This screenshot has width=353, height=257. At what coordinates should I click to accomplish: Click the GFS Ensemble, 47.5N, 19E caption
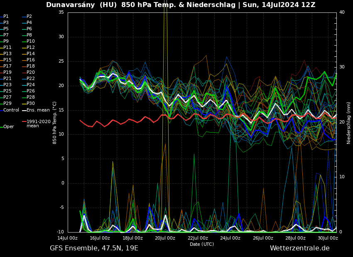(x=94, y=248)
